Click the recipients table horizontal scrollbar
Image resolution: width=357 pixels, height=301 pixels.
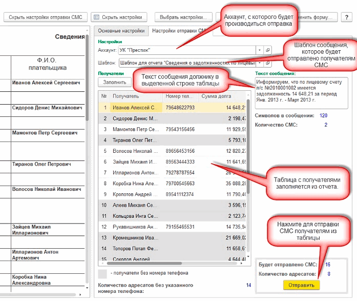[144, 263]
